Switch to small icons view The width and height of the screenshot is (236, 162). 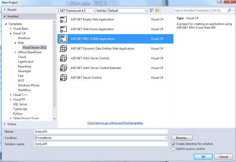pyautogui.click(x=151, y=11)
